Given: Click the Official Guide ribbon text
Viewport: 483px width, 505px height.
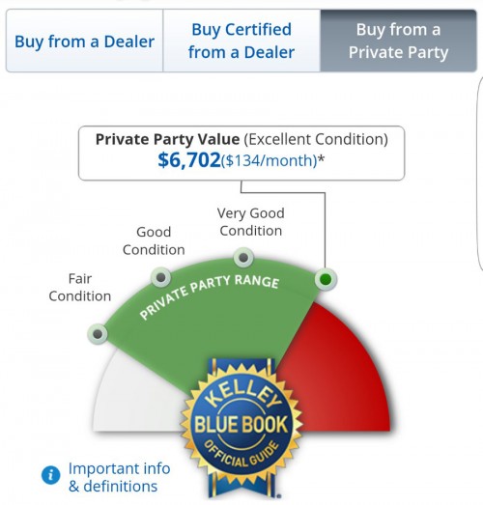Looking at the screenshot, I should (241, 455).
